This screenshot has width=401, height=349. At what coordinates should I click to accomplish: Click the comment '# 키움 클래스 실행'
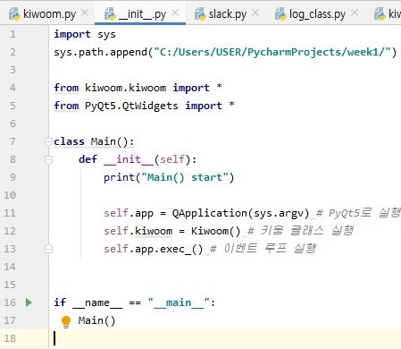[300, 231]
